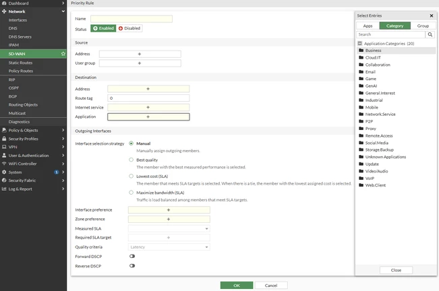439x291 pixels.
Task: Click the VPN monitor icon
Action: (x=4, y=147)
